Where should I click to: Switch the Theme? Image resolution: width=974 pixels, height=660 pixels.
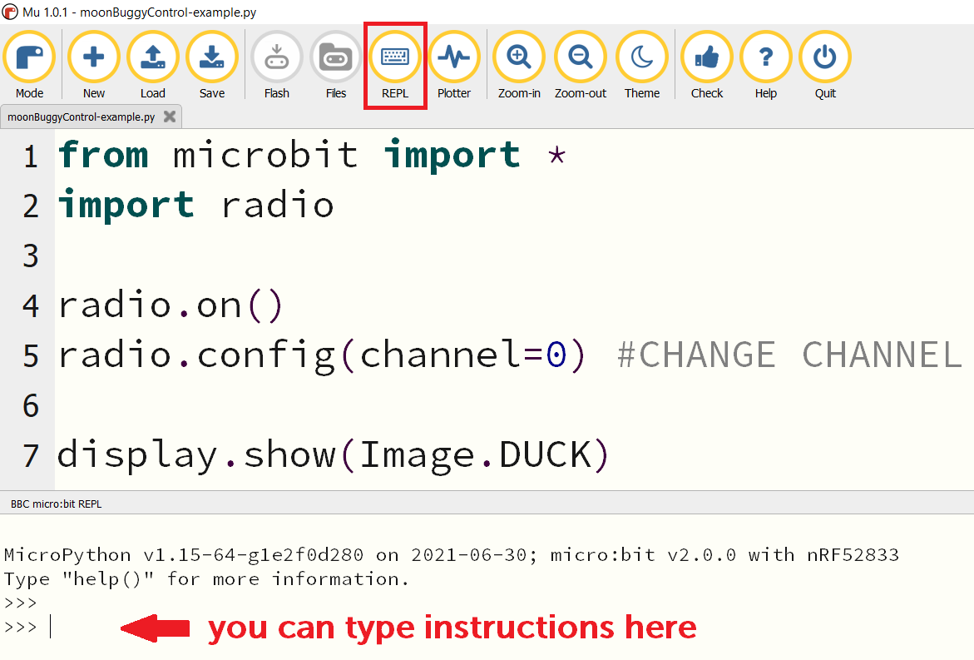point(641,65)
